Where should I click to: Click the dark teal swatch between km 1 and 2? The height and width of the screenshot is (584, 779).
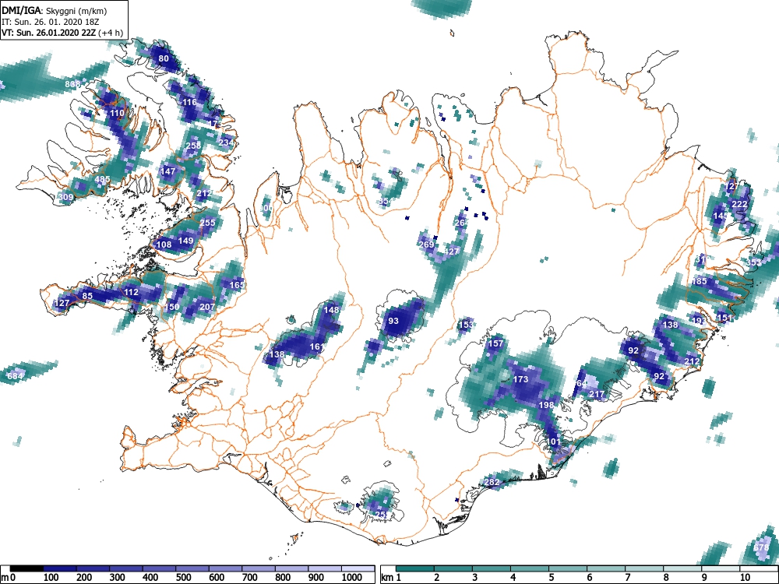point(415,568)
